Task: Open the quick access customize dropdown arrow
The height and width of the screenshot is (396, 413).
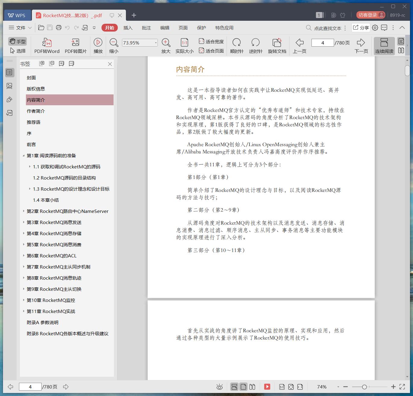Action: (x=94, y=28)
